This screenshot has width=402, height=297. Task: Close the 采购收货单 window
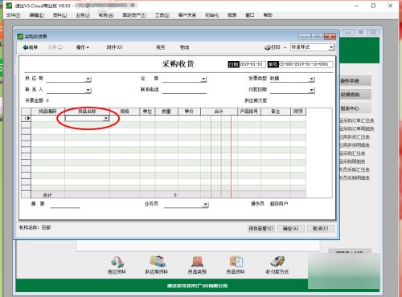click(330, 36)
